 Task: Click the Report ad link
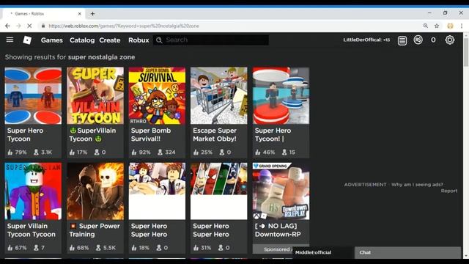click(449, 191)
